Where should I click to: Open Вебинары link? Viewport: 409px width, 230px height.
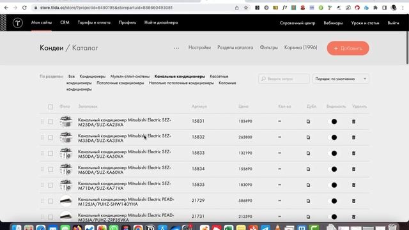point(333,23)
